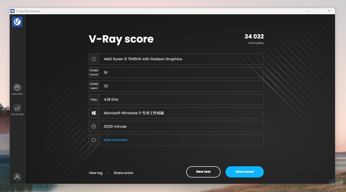Select the AMD Ryzen 9 7945HX text
The image size is (346, 192).
[143, 59]
